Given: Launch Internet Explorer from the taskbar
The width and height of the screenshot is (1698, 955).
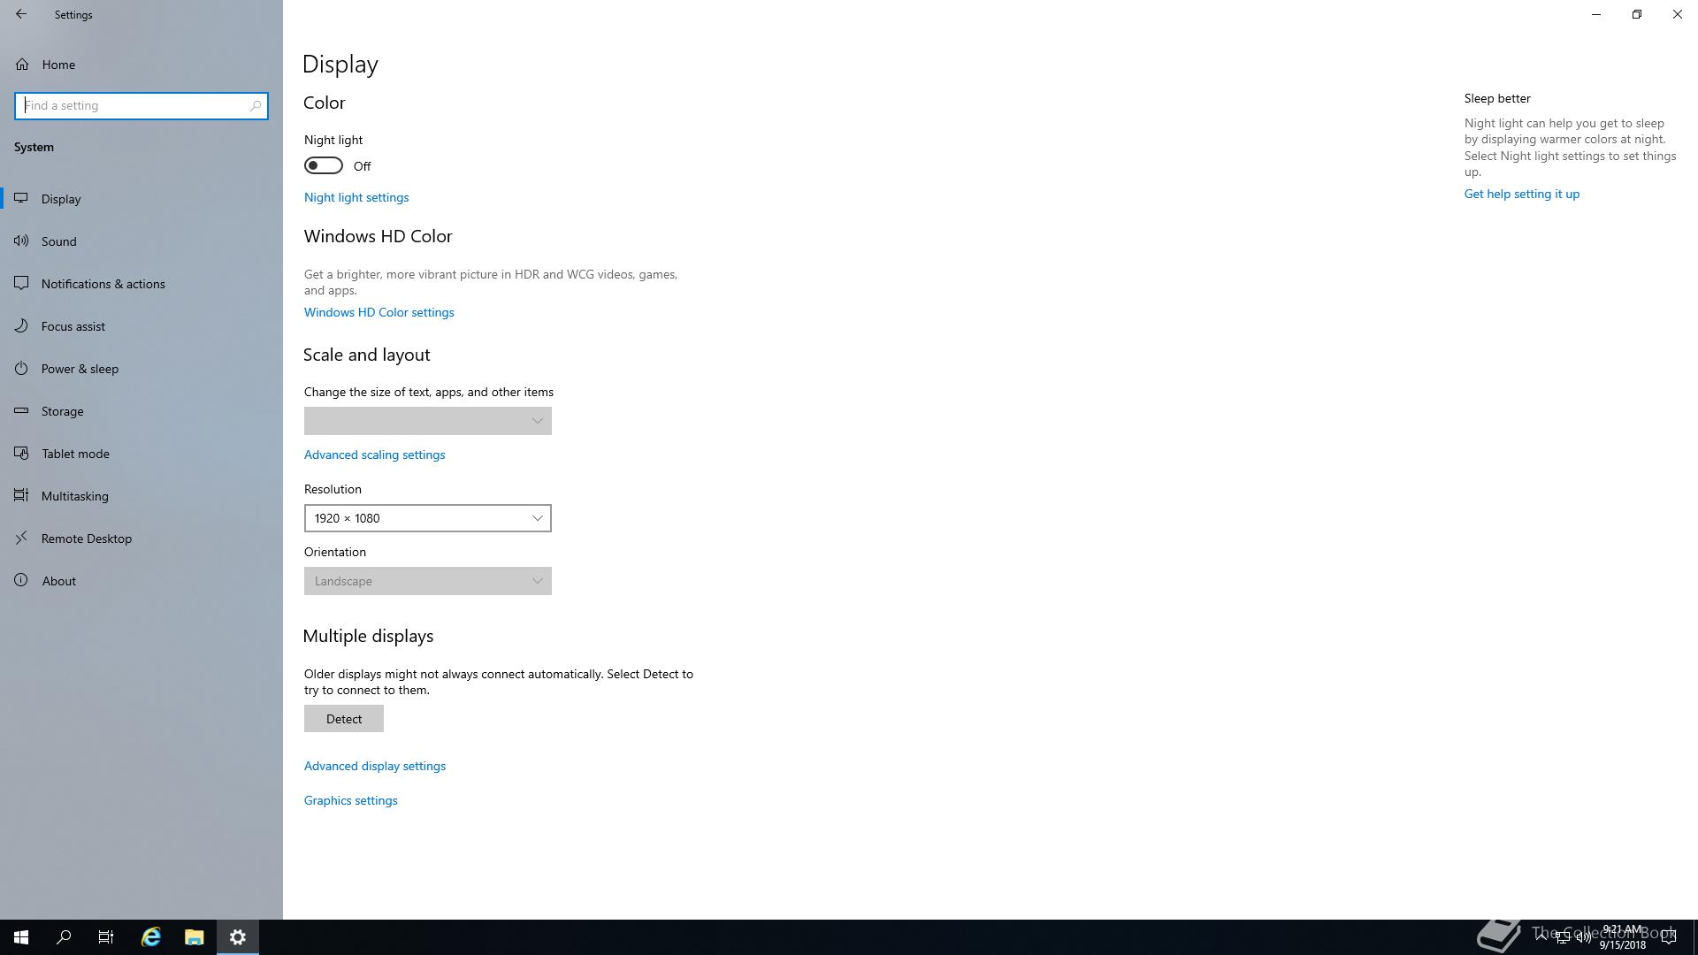Looking at the screenshot, I should 151,937.
